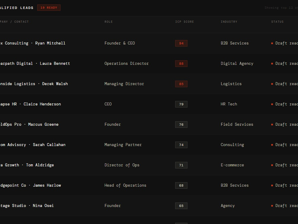
Task: Click the ICP score 85 badge
Action: pyautogui.click(x=181, y=84)
